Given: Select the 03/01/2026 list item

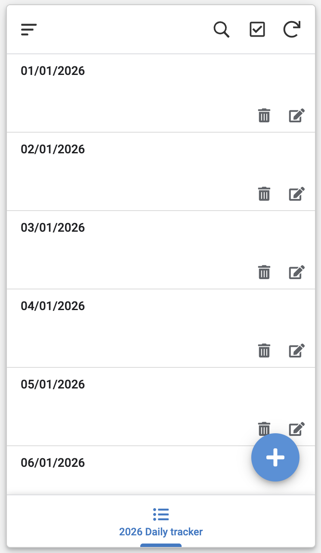Looking at the screenshot, I should [x=53, y=227].
